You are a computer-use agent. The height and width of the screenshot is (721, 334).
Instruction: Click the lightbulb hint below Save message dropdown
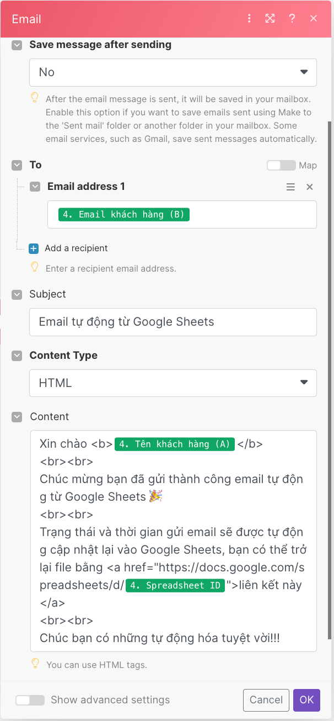(x=35, y=98)
